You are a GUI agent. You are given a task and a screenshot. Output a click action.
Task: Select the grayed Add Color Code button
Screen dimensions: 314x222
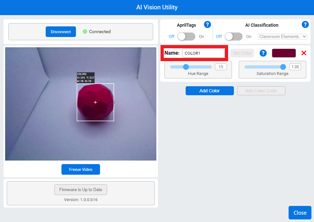[x=261, y=91]
